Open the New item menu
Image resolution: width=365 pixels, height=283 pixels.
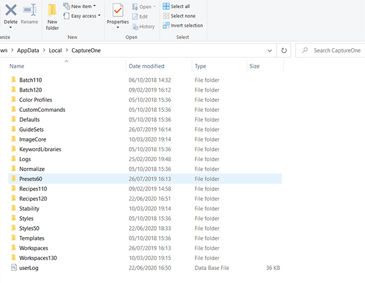click(79, 6)
